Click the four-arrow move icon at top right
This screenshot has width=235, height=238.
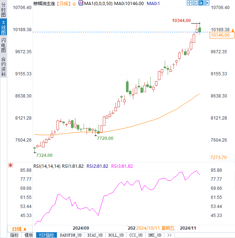tap(189, 3)
